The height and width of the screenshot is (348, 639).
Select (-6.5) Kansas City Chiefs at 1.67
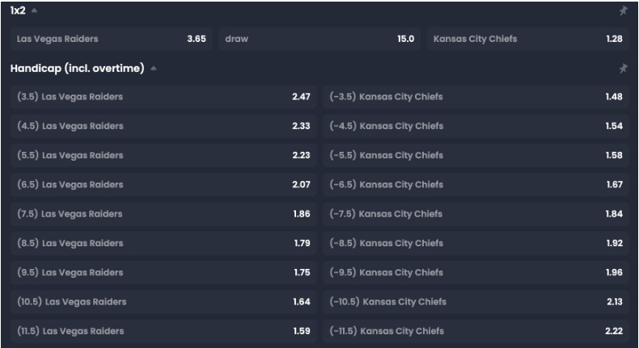(476, 185)
